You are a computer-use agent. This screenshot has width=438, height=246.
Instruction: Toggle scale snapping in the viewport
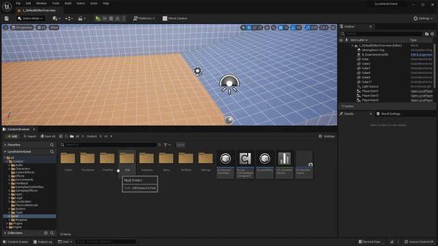pyautogui.click(x=308, y=27)
